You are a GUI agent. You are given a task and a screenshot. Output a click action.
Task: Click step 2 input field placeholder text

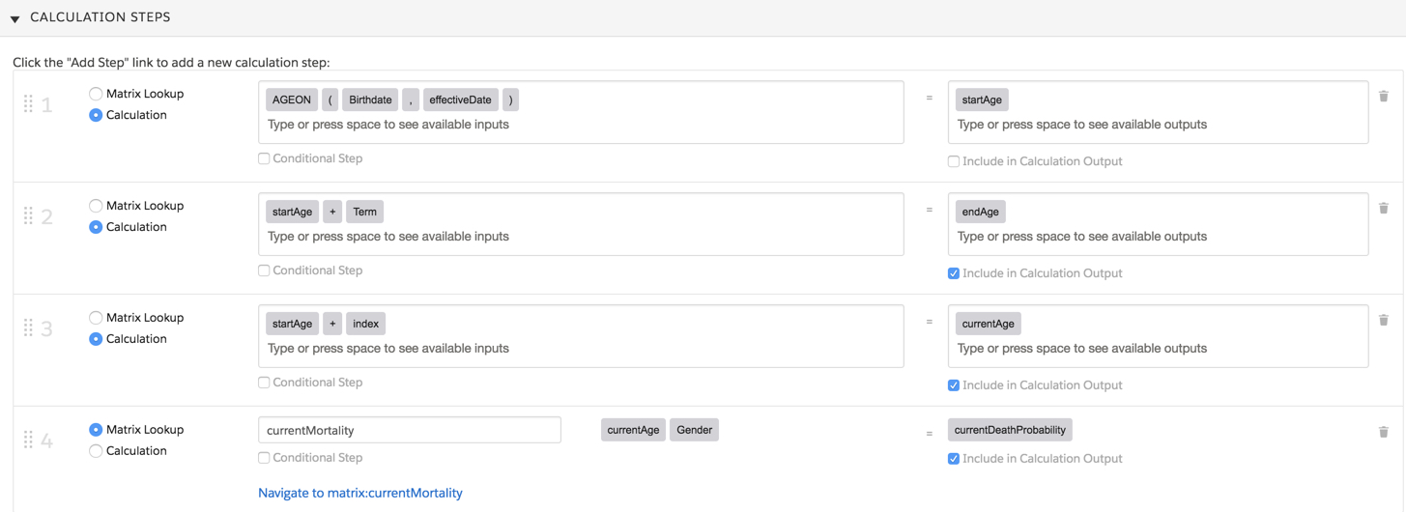pyautogui.click(x=388, y=237)
